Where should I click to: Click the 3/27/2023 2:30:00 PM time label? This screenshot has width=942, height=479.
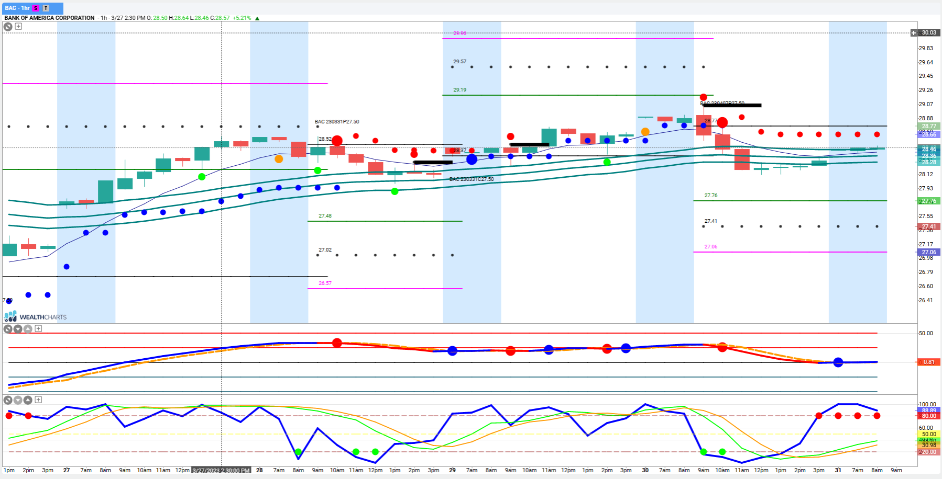click(x=221, y=470)
